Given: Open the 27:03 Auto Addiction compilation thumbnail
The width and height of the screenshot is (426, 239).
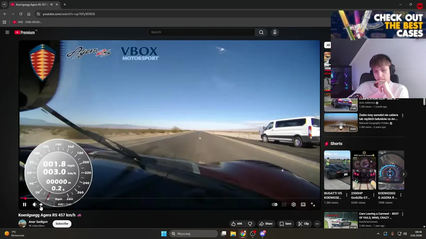Looking at the screenshot, I should pos(341,104).
